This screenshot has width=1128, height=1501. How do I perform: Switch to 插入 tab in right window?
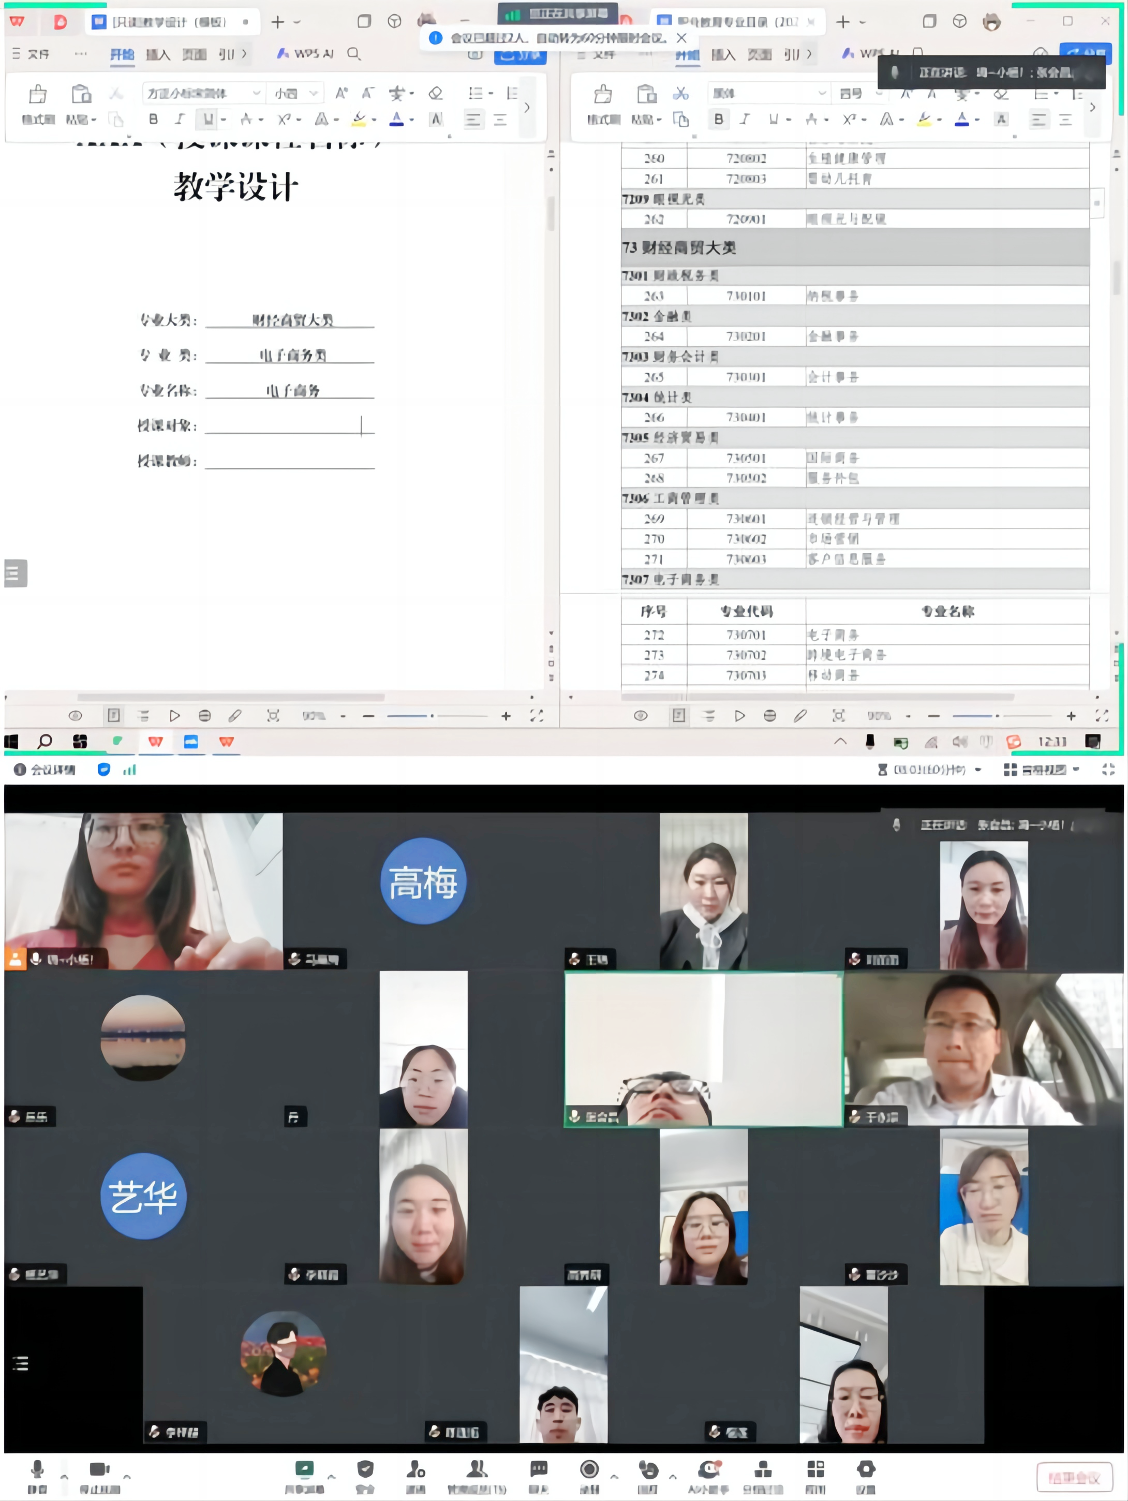point(723,54)
